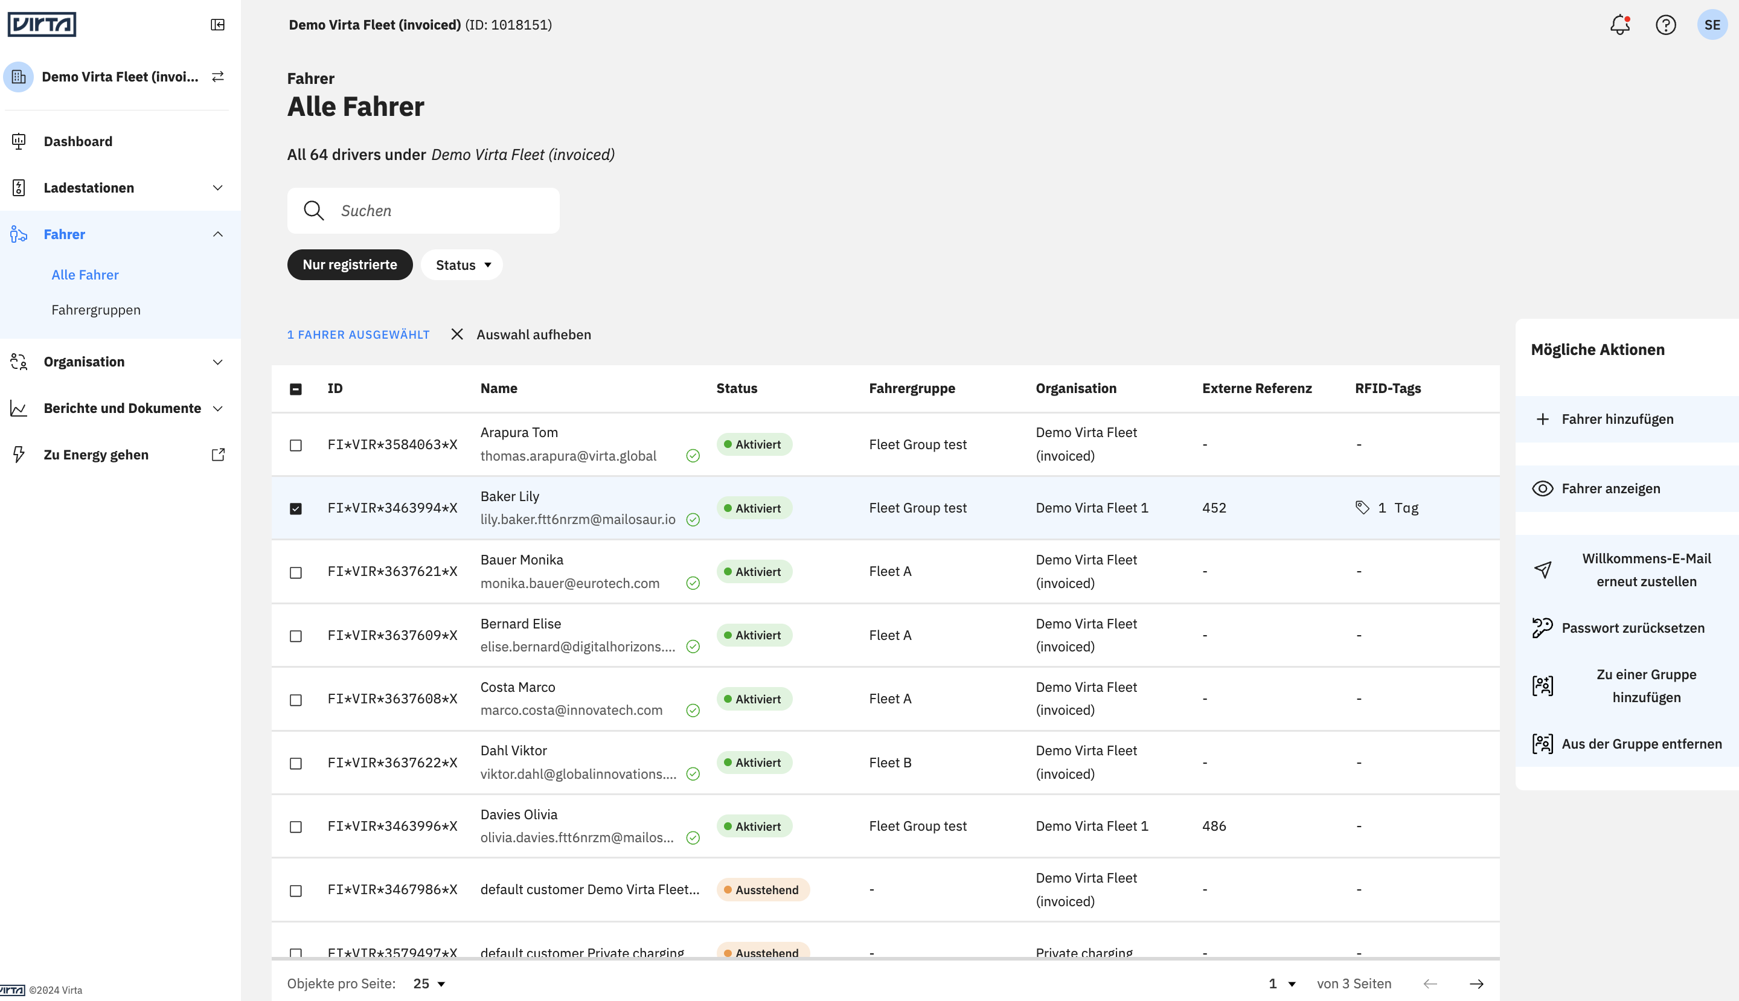Go to next page arrow
1739x1001 pixels.
click(x=1476, y=984)
